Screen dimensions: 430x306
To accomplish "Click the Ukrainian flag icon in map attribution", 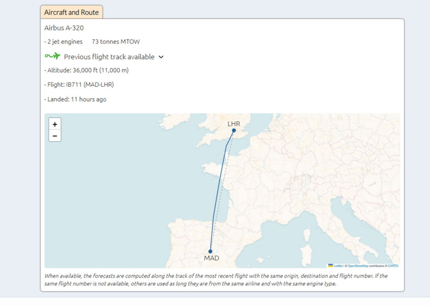I will [331, 265].
